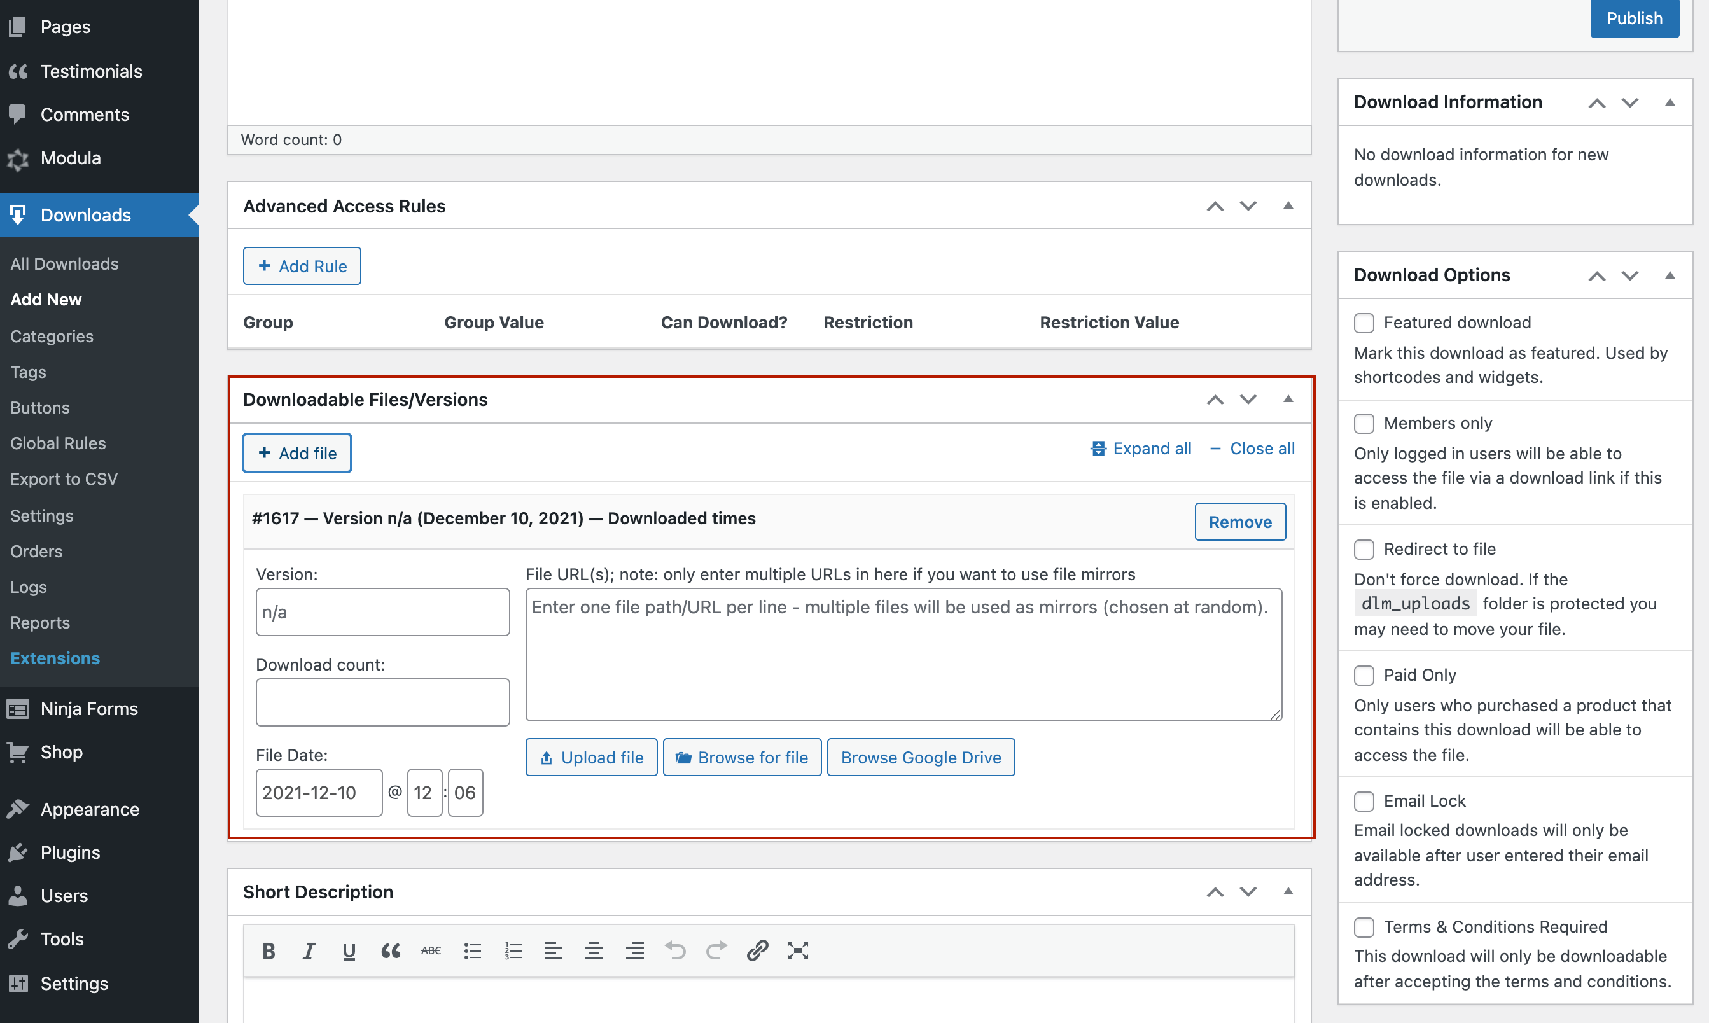
Task: Click the Browse Google Drive button
Action: tap(920, 757)
